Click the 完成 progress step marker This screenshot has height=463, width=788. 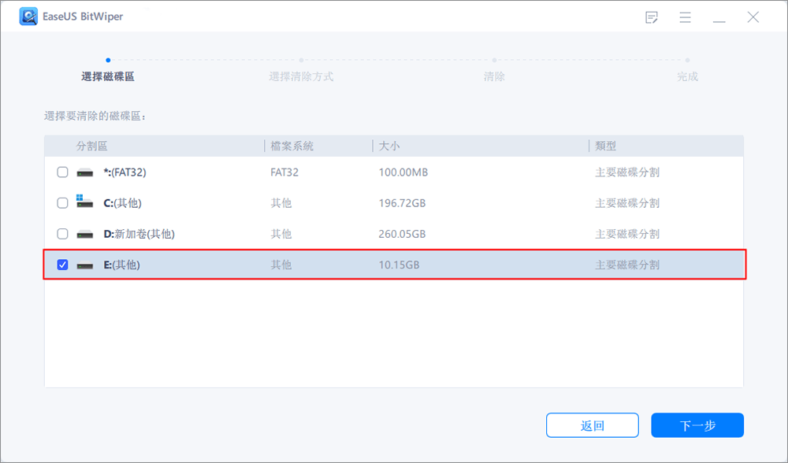tap(687, 60)
